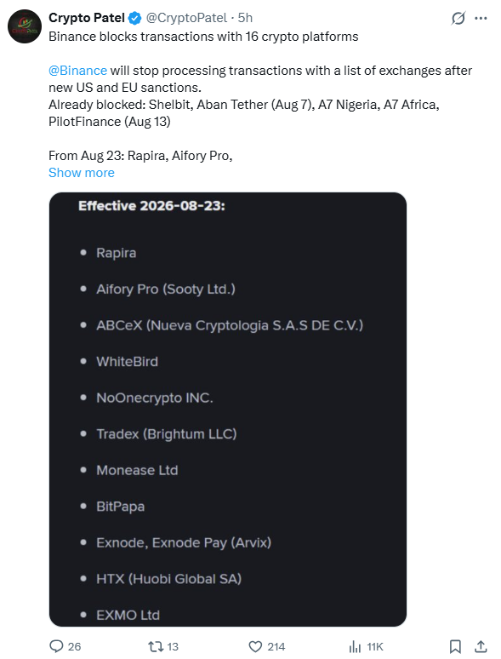Click the 11K views count
Viewport: 501px width, 659px height.
(375, 646)
